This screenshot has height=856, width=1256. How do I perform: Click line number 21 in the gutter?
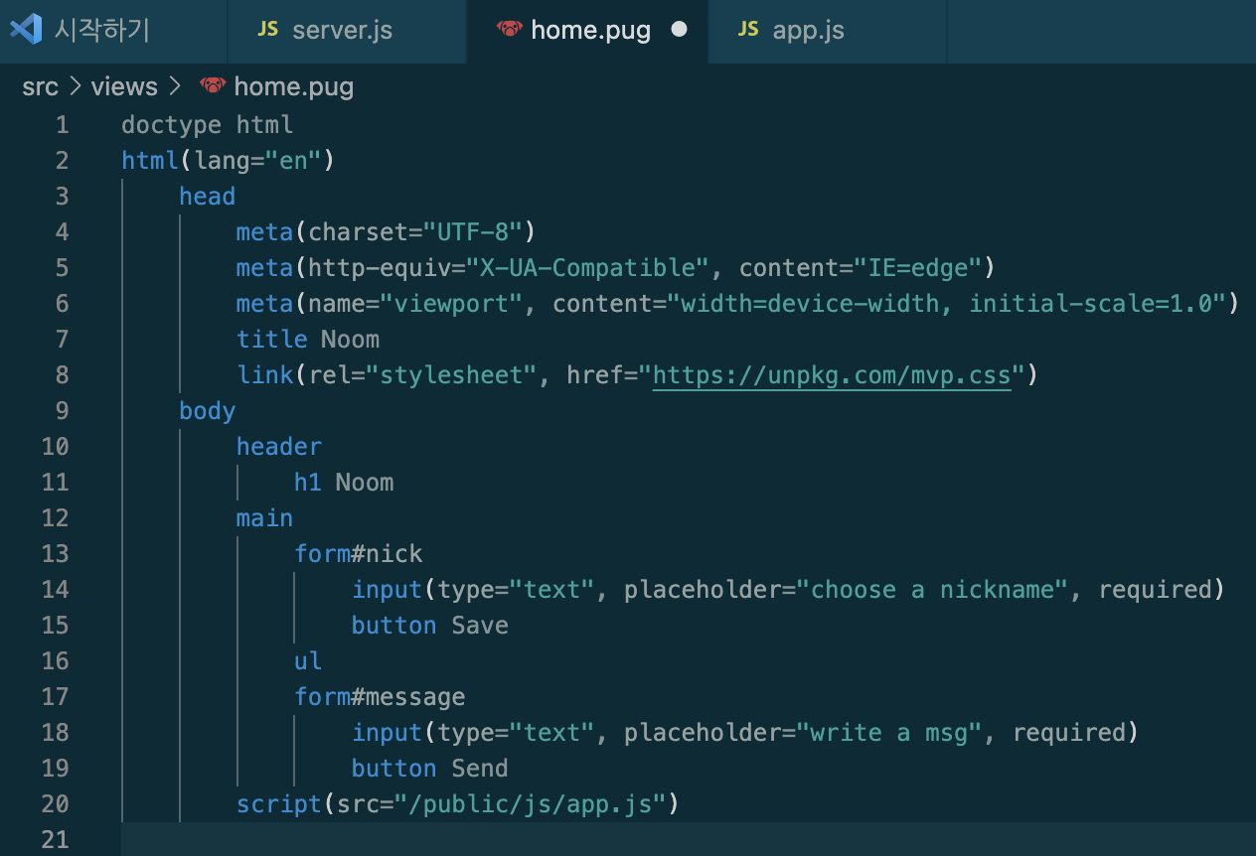(56, 840)
